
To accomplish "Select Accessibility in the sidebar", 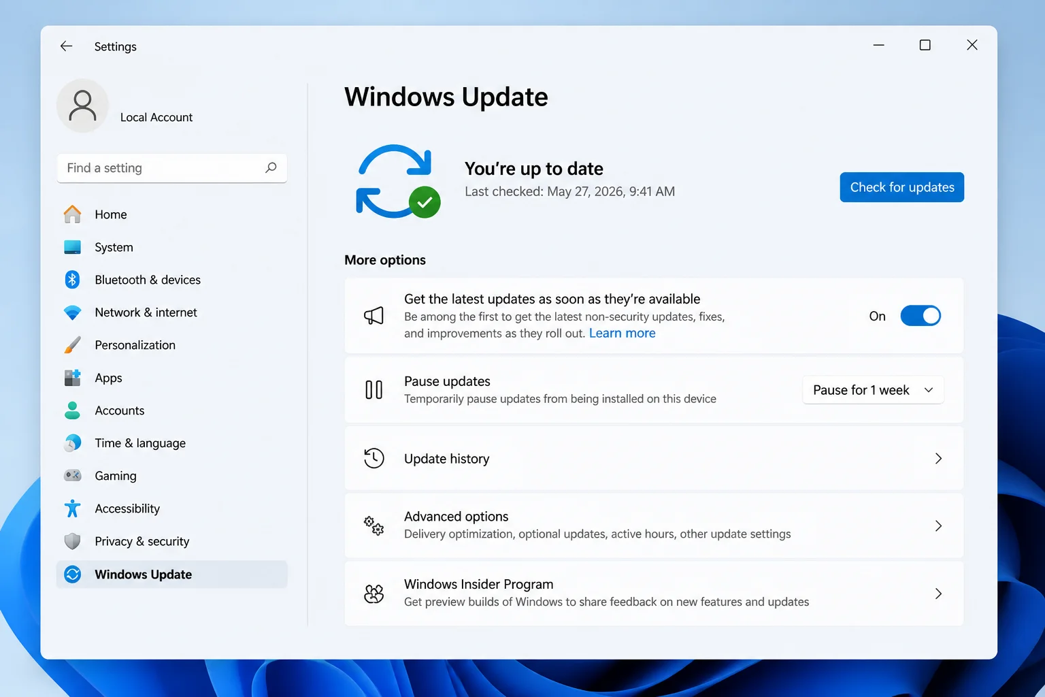I will [x=172, y=508].
